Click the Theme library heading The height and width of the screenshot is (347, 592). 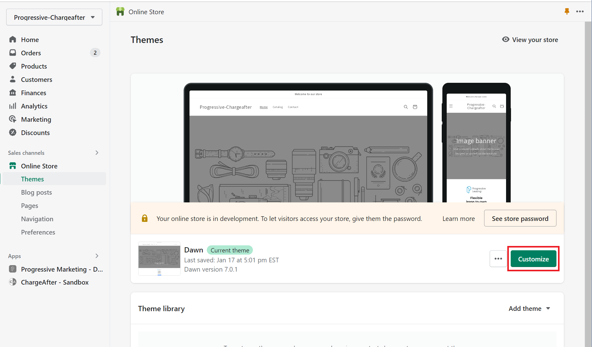[161, 308]
